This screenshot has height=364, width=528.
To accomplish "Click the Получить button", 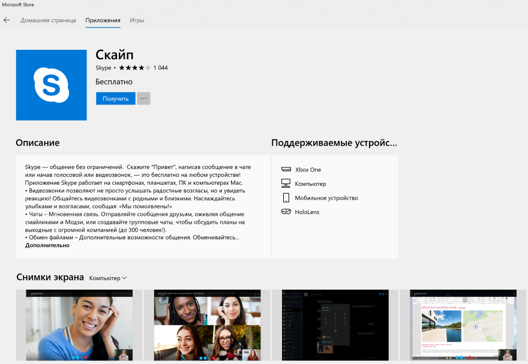I will [x=115, y=98].
